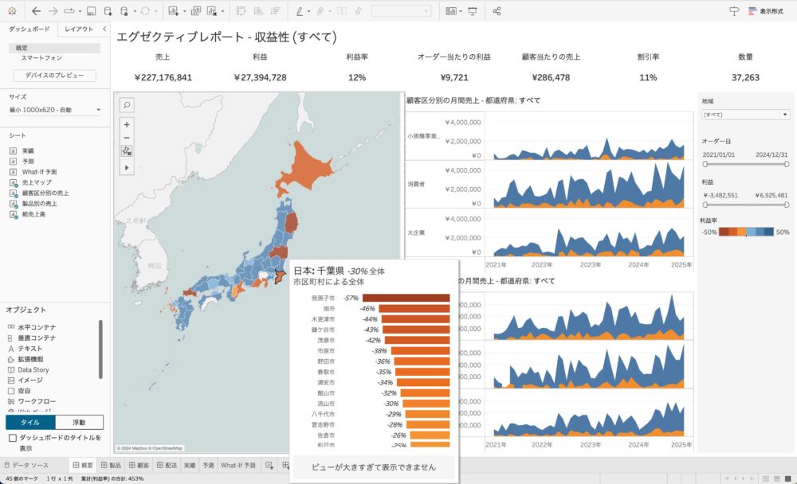Open presentation mode icon in toolbar

(x=473, y=11)
